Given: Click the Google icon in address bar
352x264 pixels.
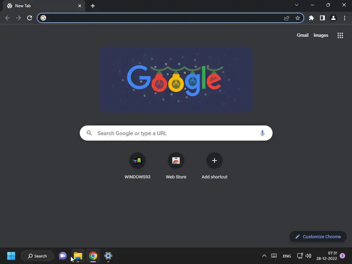Looking at the screenshot, I should click(x=43, y=18).
